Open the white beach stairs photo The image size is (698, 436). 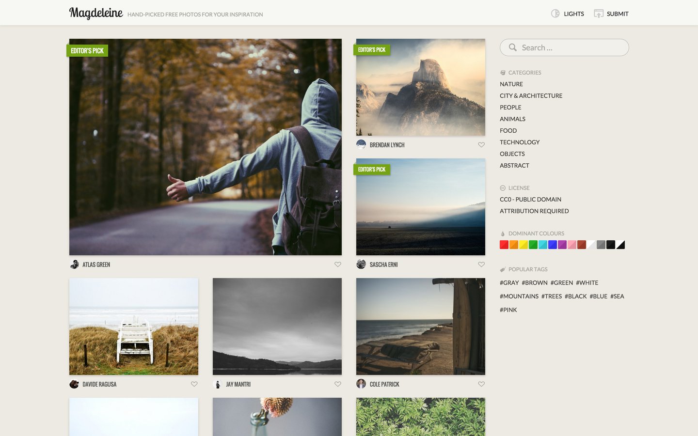click(134, 327)
